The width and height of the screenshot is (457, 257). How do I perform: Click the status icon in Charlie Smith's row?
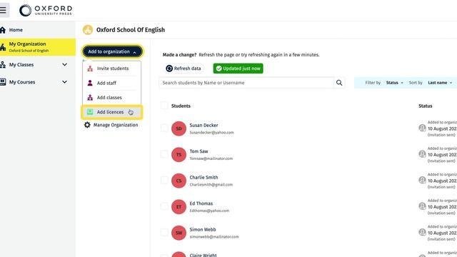(x=422, y=180)
